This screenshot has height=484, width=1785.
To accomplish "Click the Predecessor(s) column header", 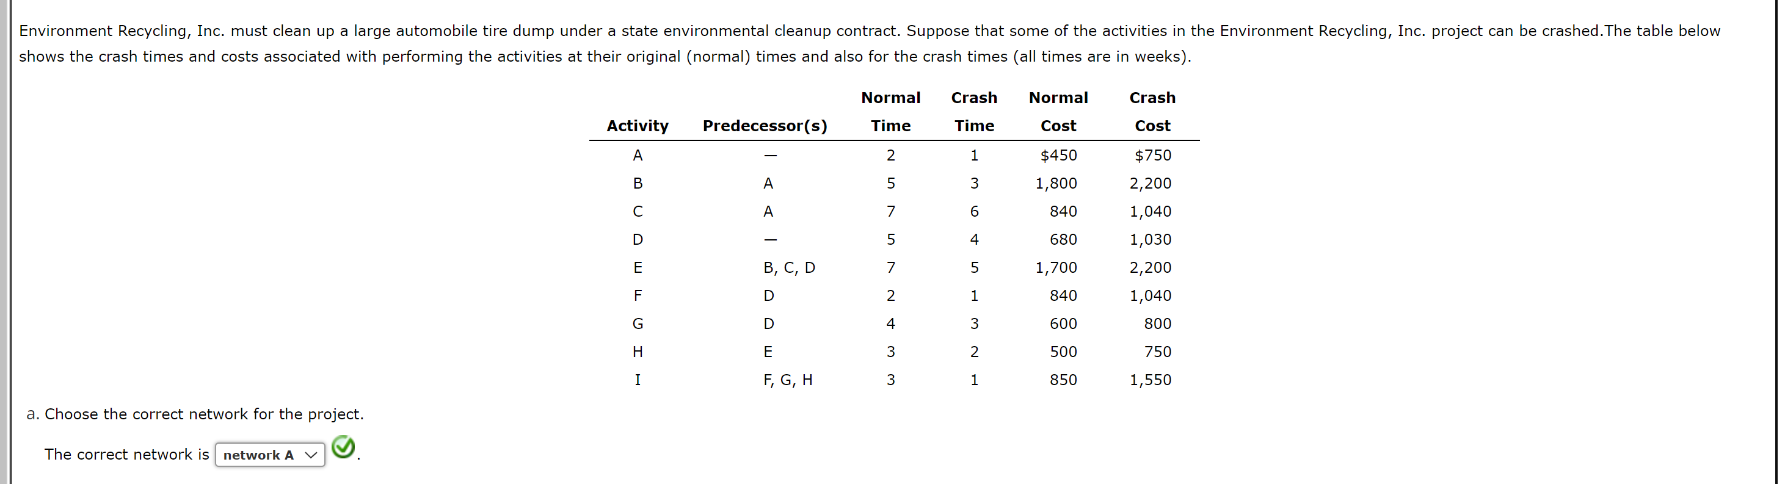I will coord(766,126).
